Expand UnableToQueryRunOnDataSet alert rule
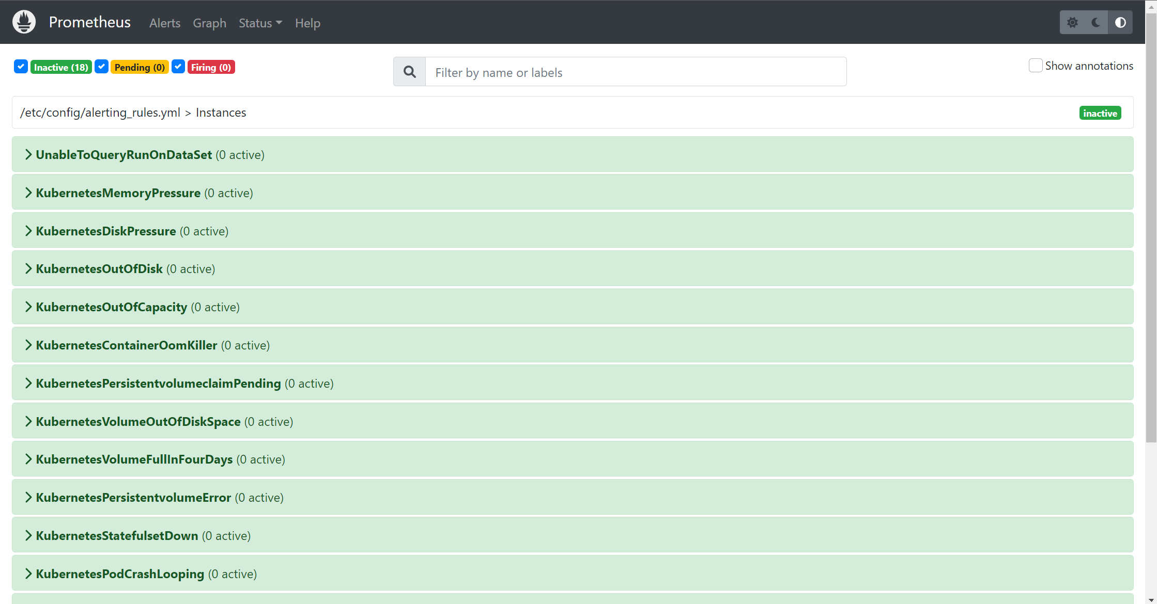The height and width of the screenshot is (604, 1157). tap(573, 154)
